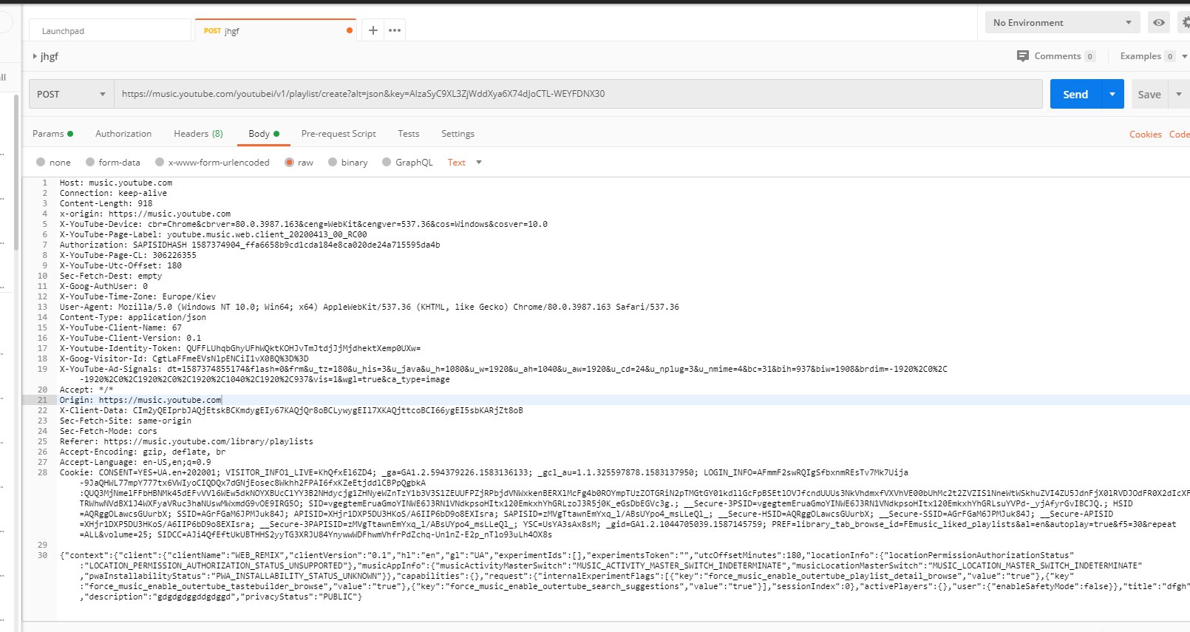This screenshot has height=632, width=1190.
Task: Click the X-Goog-AuthUser: 0 line
Action: pos(103,286)
